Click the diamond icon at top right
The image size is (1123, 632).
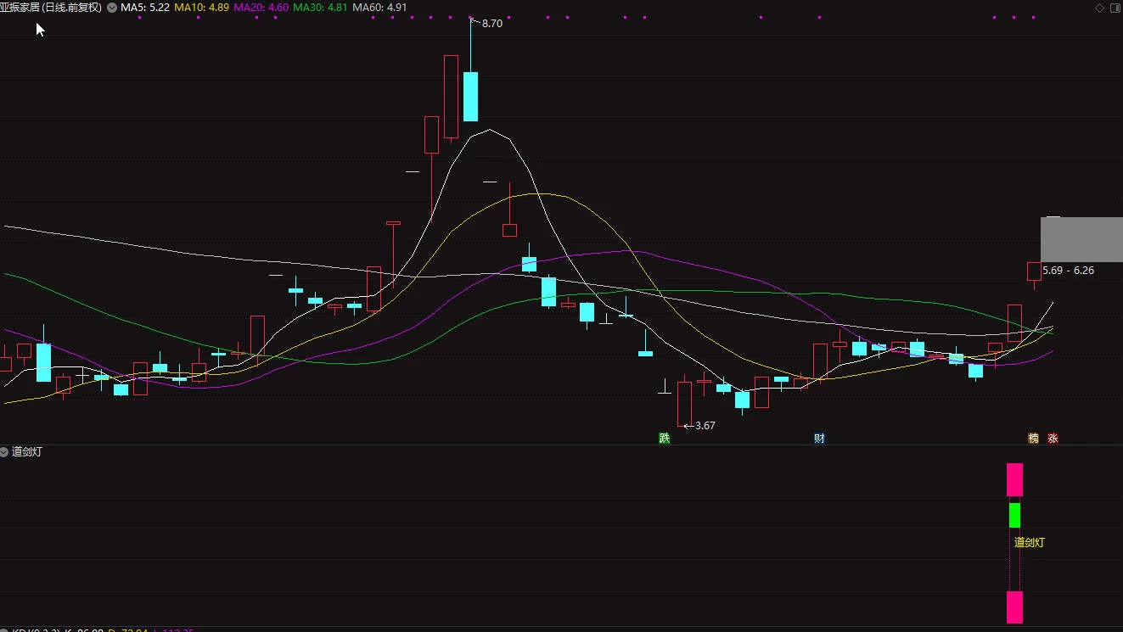point(1100,8)
